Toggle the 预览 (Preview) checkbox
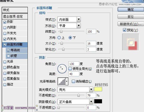The image size is (144, 112). [x=125, y=30]
